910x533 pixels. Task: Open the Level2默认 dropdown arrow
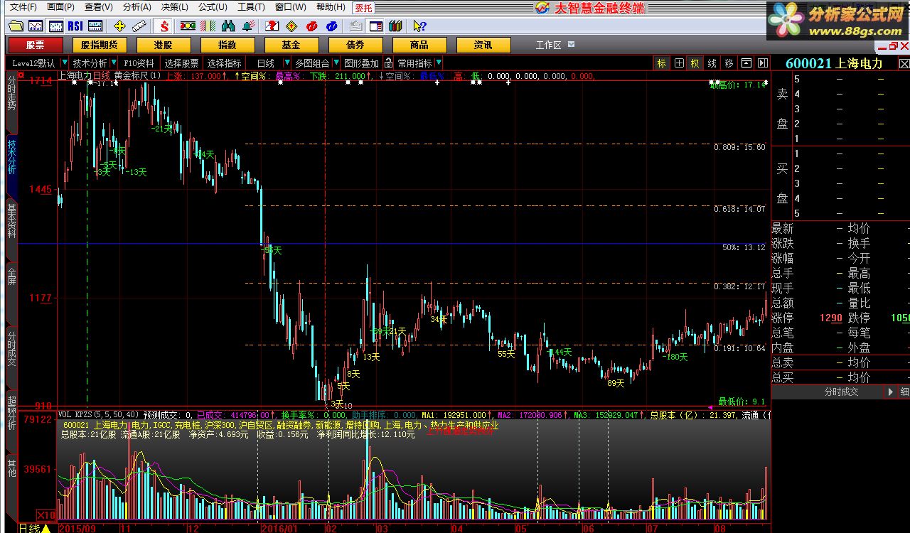[x=65, y=63]
